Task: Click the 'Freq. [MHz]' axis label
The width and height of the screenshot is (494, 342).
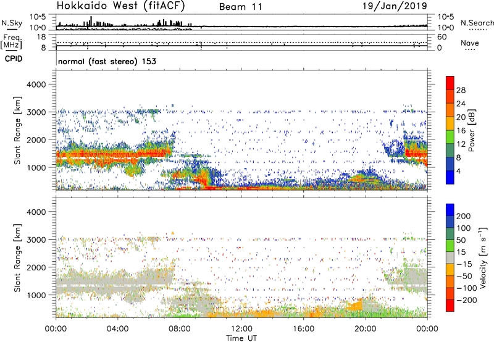Action: 11,42
